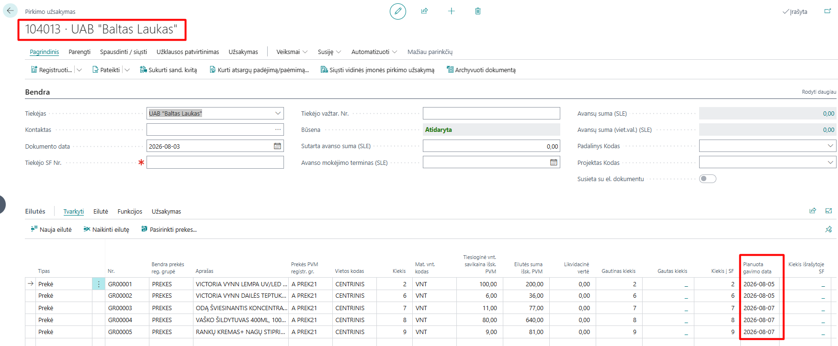Click the GR00005 item number cell
This screenshot has height=346, width=838.
pyautogui.click(x=120, y=332)
